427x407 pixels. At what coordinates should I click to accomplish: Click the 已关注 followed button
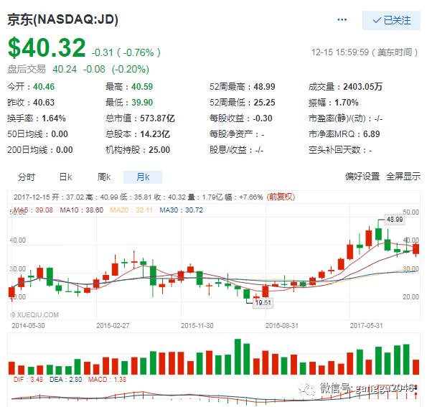click(x=391, y=20)
